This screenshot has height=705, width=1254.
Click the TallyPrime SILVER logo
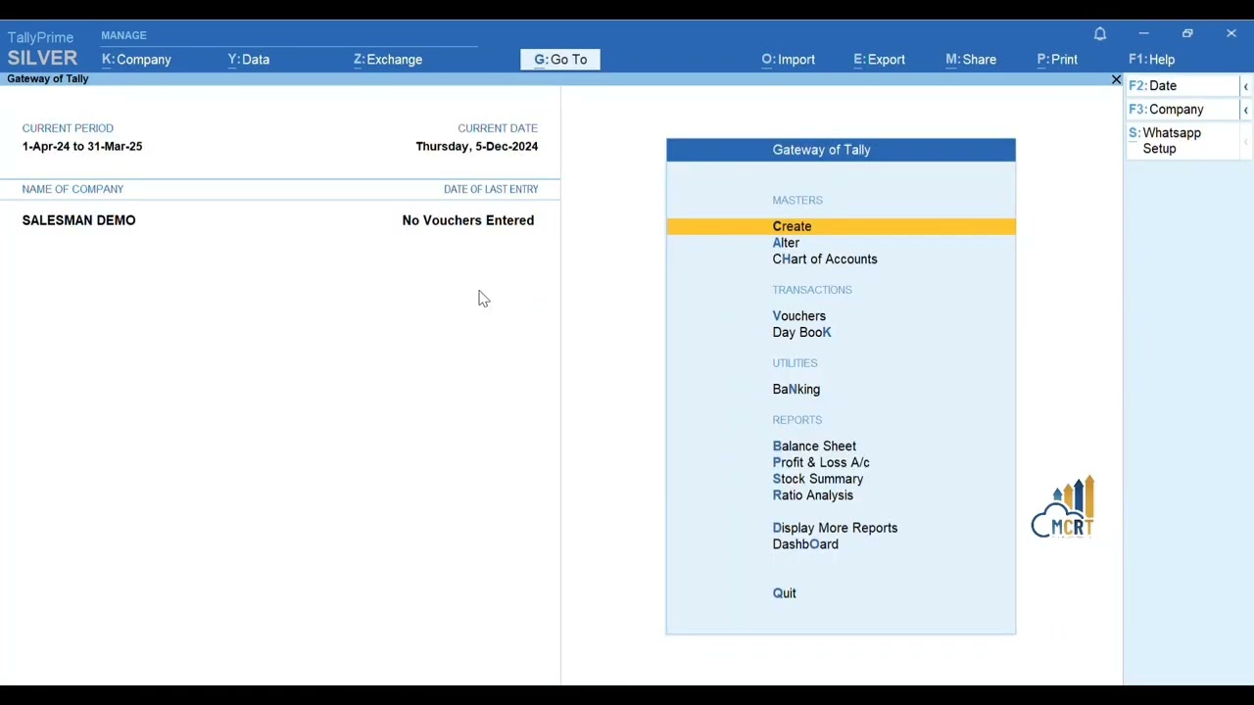pos(42,49)
